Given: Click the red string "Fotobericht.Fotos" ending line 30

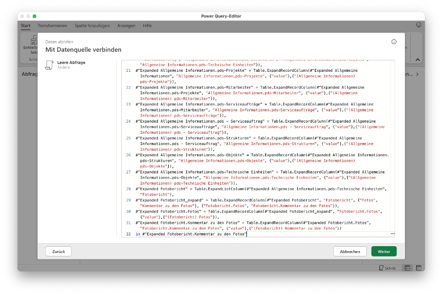Looking at the screenshot, I should point(359,211).
